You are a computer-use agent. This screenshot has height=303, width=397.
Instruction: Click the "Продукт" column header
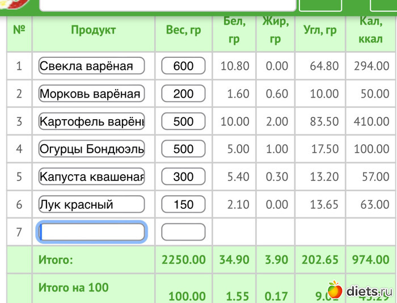93,31
